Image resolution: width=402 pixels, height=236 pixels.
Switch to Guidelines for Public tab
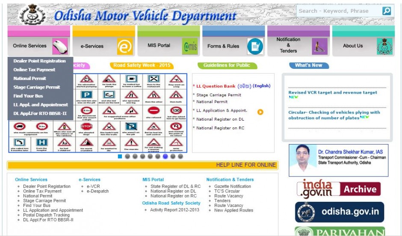coord(227,65)
